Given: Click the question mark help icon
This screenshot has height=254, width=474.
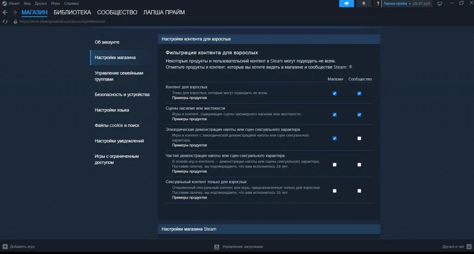Looking at the screenshot, I should pos(378,4).
